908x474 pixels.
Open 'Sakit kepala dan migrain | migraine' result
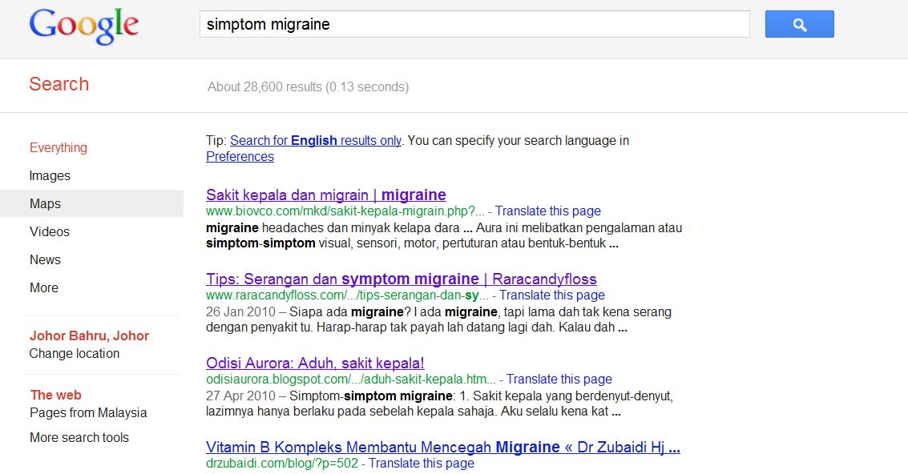click(326, 195)
